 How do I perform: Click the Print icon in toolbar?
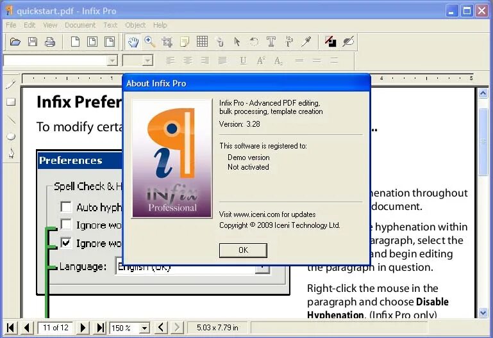(50, 42)
